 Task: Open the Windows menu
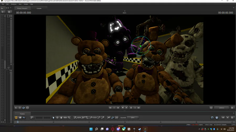click(x=14, y=4)
